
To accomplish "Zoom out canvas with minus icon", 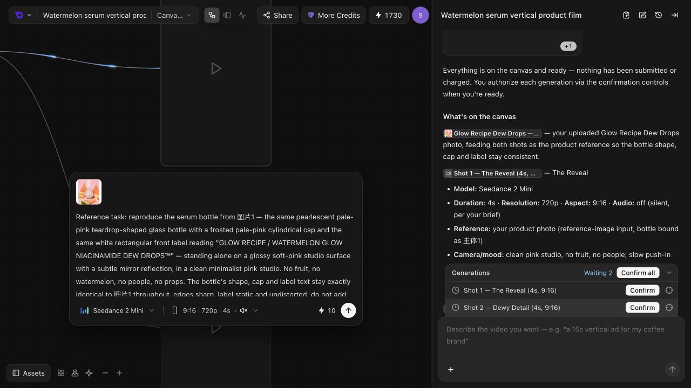I will [x=105, y=373].
